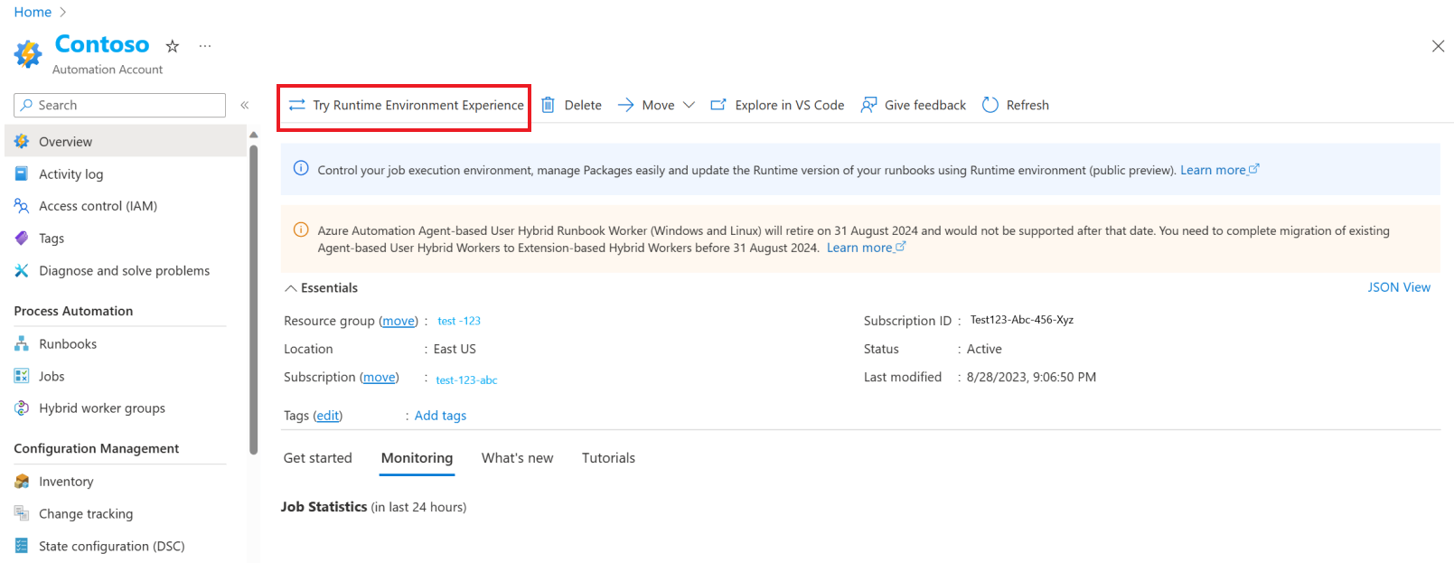Click the Give feedback icon
The image size is (1454, 572).
(x=868, y=105)
